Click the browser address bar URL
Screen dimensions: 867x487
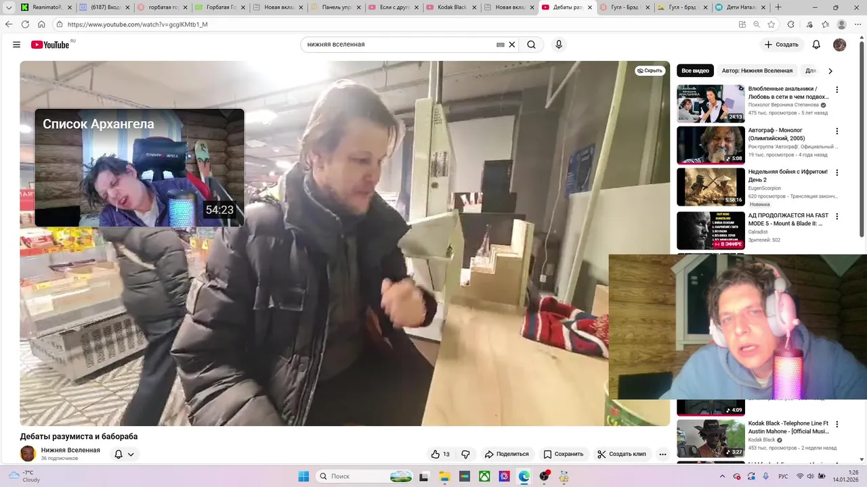138,24
